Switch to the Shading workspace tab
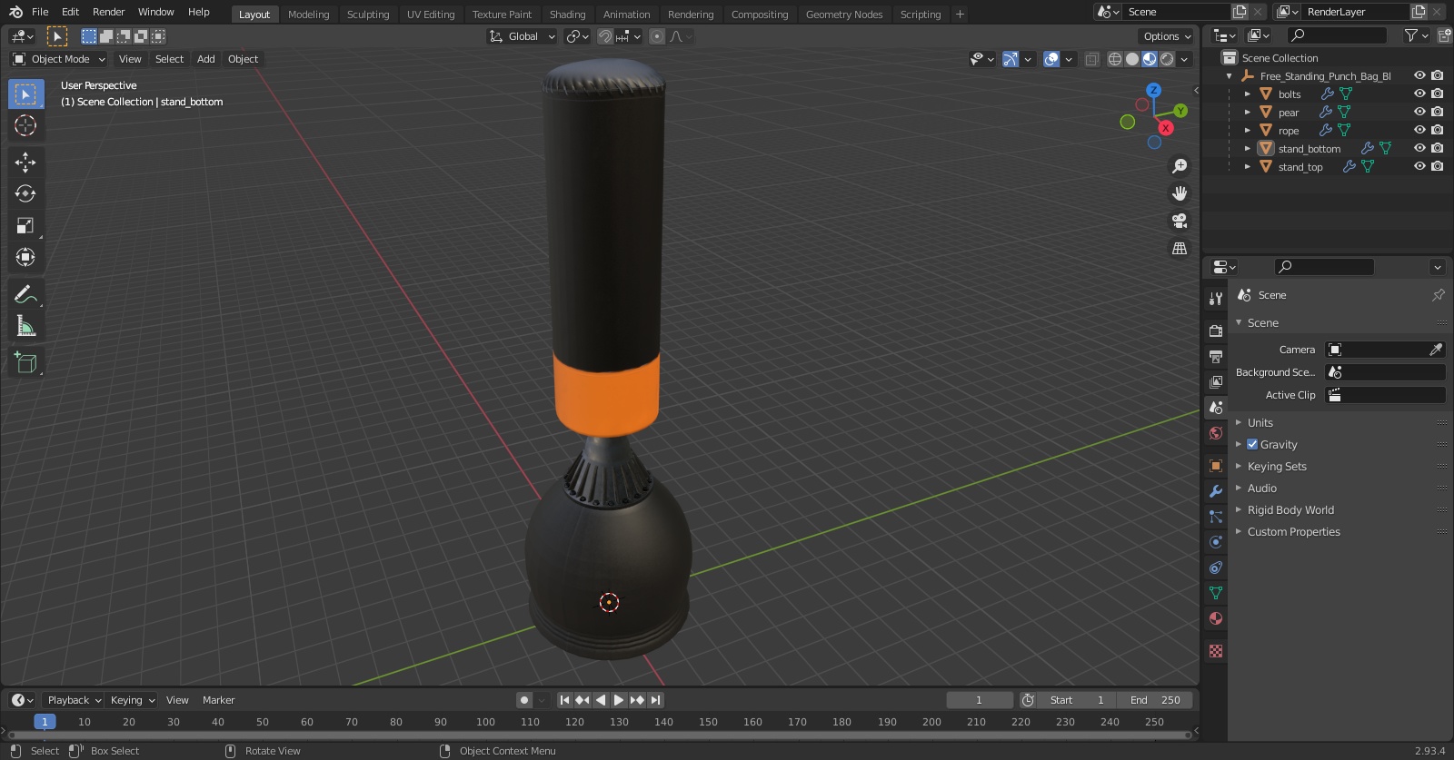The height and width of the screenshot is (760, 1454). coord(567,15)
